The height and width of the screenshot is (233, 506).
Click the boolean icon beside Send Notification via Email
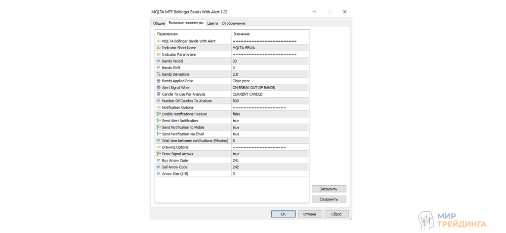(159, 134)
